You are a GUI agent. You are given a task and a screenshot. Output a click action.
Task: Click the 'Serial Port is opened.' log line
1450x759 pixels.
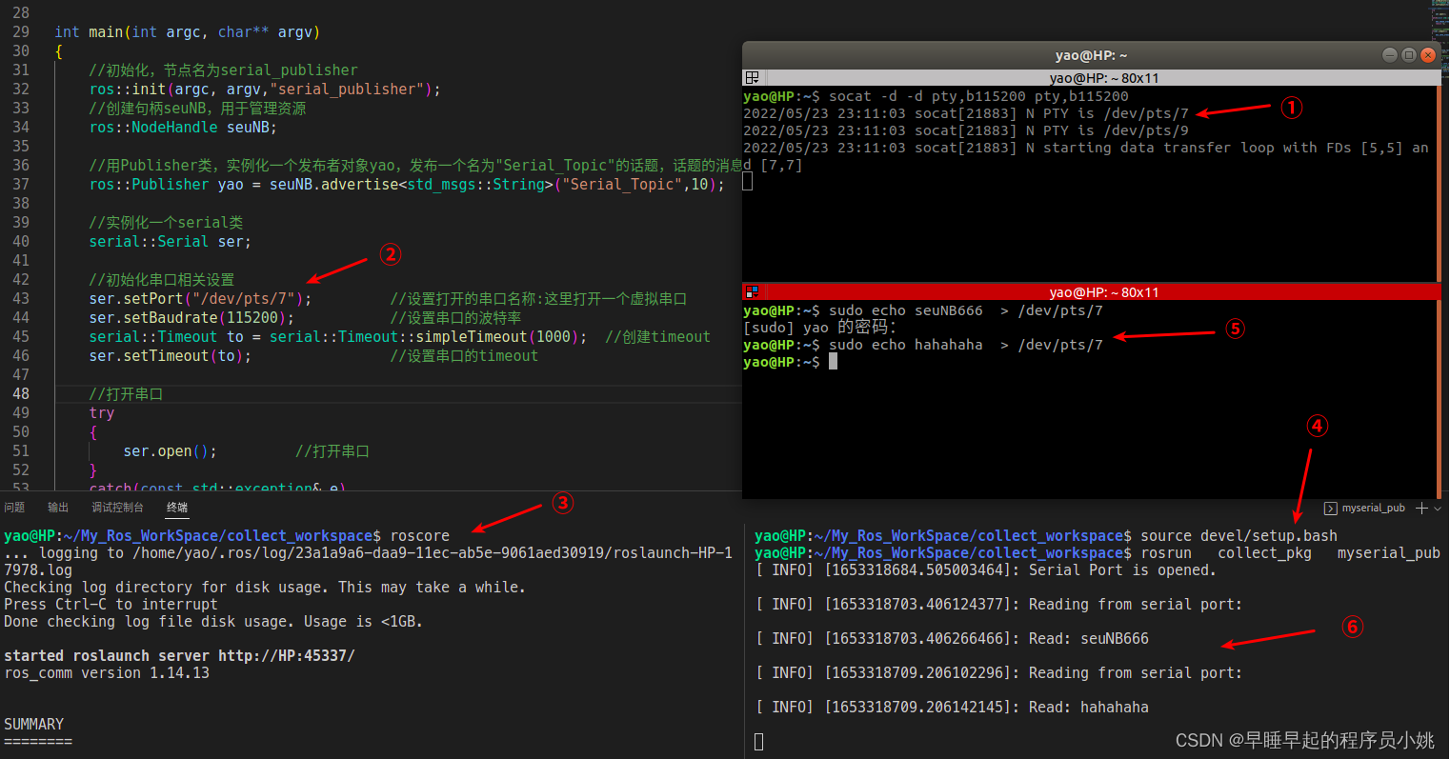986,570
